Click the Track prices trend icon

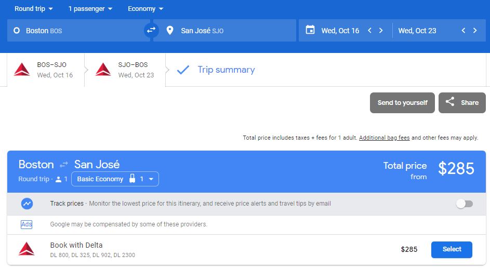[x=27, y=204]
